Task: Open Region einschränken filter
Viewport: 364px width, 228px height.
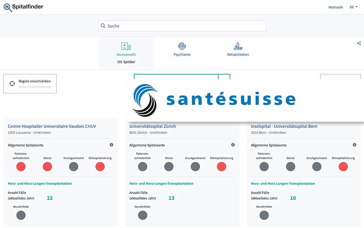Action: point(30,84)
